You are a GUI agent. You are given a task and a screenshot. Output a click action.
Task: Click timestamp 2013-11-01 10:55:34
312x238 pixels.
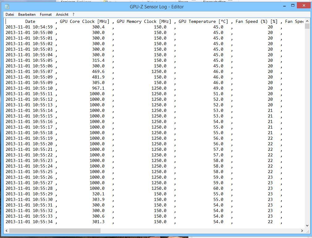pos(29,222)
